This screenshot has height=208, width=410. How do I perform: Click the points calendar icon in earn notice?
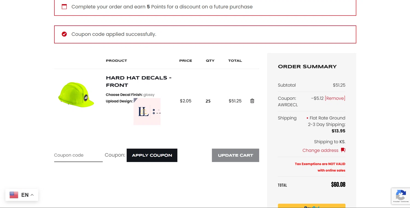[64, 7]
